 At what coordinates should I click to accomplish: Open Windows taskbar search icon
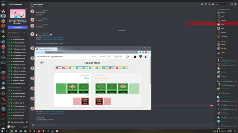point(7,131)
